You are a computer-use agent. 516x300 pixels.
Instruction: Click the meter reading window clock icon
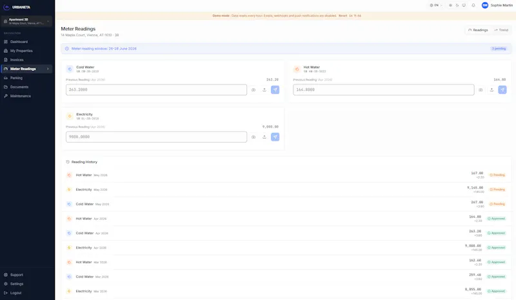tap(67, 49)
